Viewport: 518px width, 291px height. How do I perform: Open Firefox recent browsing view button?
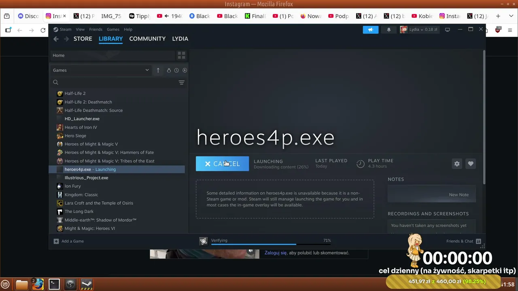[x=7, y=16]
